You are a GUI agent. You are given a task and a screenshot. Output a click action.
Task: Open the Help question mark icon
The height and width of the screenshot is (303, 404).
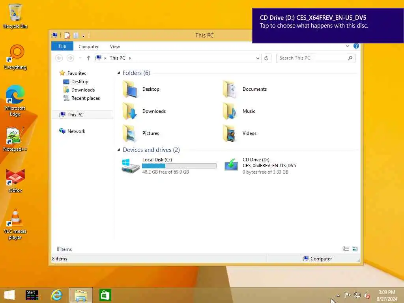click(356, 46)
